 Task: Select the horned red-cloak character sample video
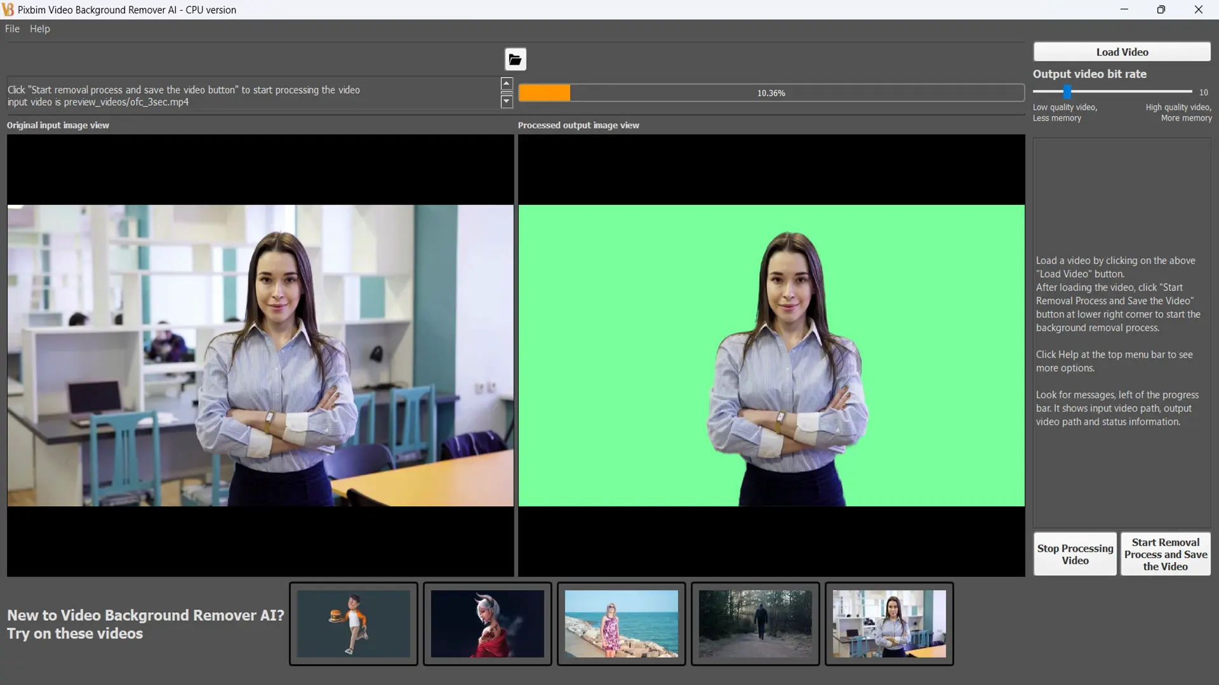(488, 624)
